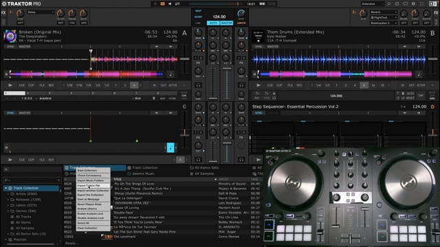
Task: Choose Save Collection in context menu
Action: click(x=93, y=171)
